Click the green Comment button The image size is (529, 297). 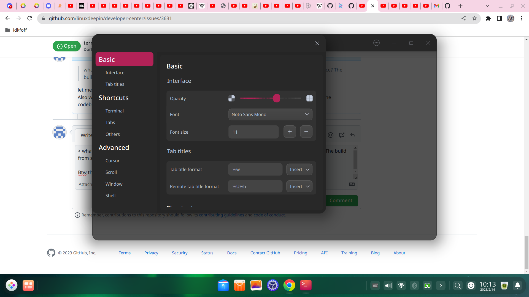[341, 201]
